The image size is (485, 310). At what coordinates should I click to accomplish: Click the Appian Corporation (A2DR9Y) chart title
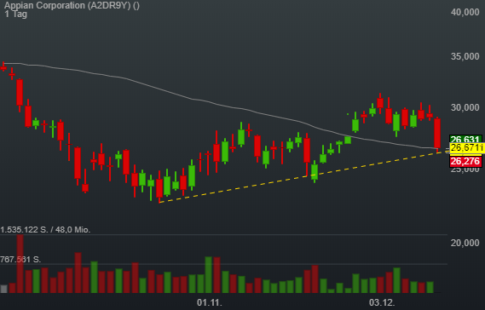pos(72,5)
